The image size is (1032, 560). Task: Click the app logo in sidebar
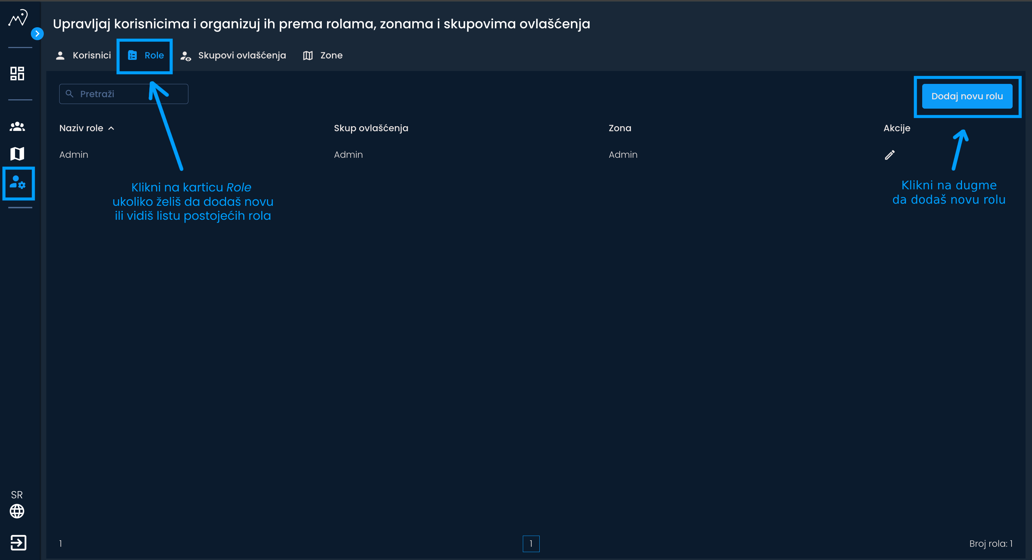click(x=18, y=18)
